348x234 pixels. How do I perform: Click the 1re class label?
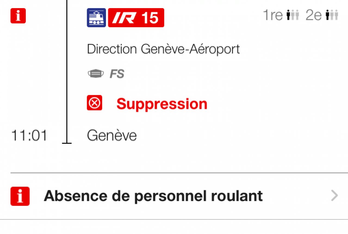point(273,15)
